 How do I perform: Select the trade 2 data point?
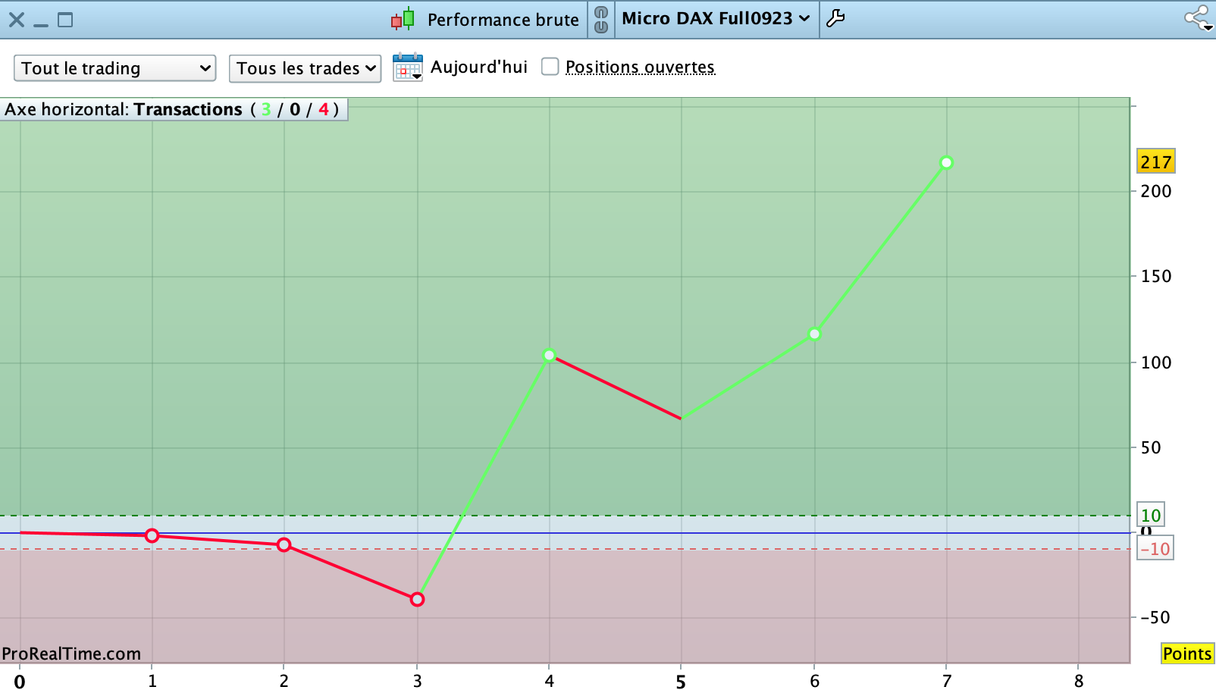click(284, 544)
